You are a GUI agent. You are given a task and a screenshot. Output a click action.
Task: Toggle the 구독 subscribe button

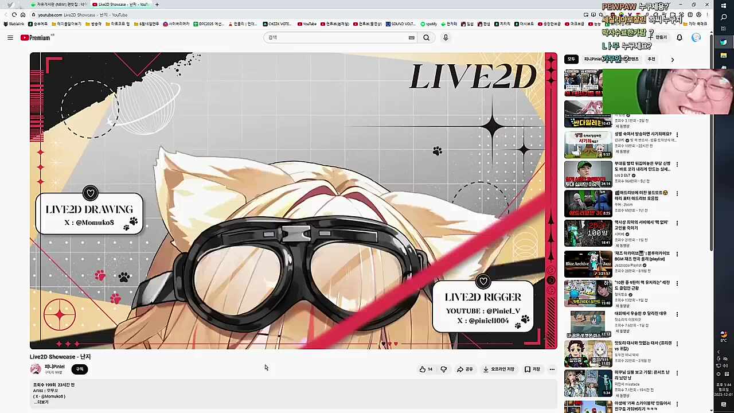80,369
